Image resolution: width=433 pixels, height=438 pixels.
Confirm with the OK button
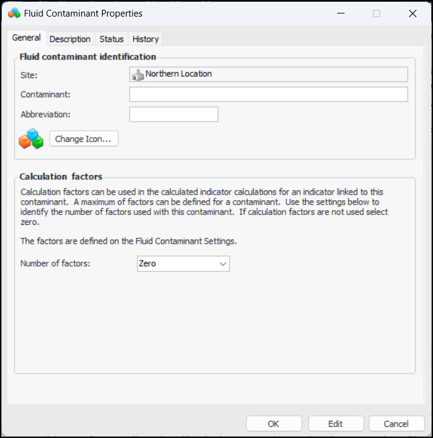tap(274, 424)
